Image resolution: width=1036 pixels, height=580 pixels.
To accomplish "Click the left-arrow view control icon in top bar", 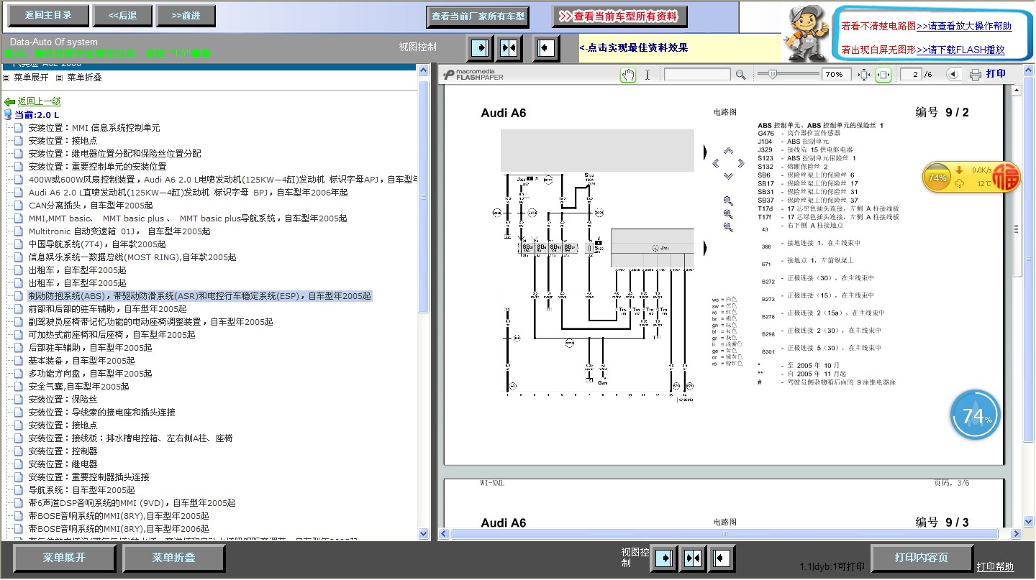I will point(546,48).
